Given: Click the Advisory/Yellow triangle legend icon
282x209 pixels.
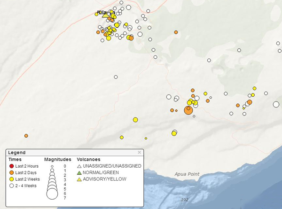Looking at the screenshot, I should [79, 179].
